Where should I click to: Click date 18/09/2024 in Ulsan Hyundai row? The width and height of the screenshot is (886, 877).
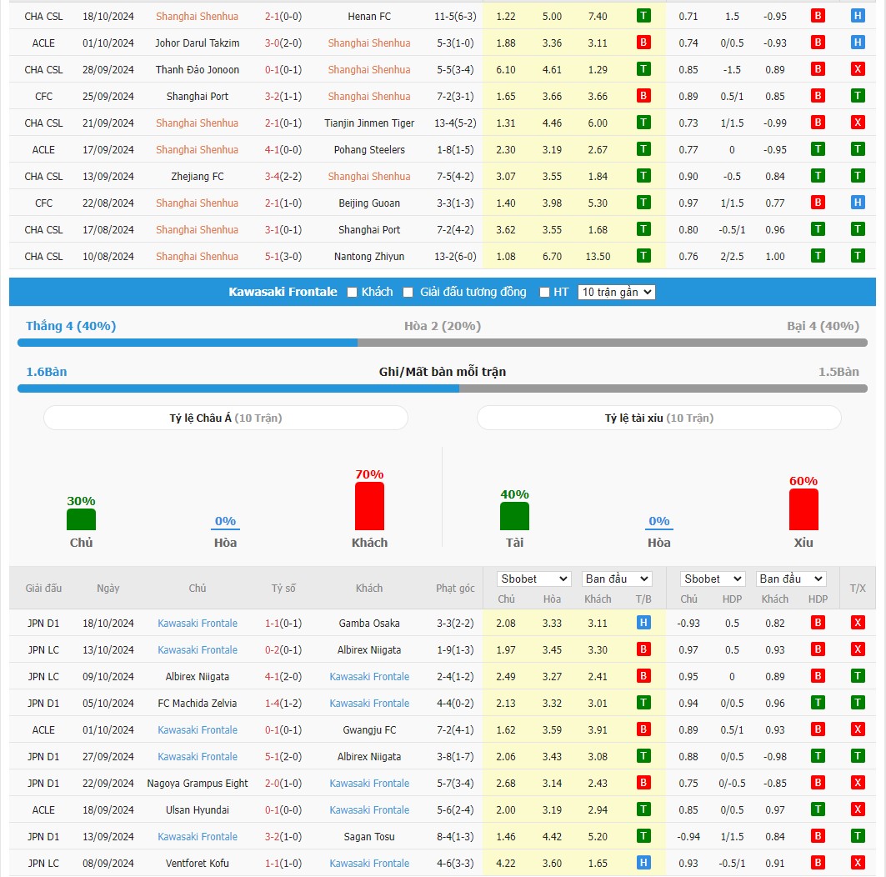click(108, 809)
